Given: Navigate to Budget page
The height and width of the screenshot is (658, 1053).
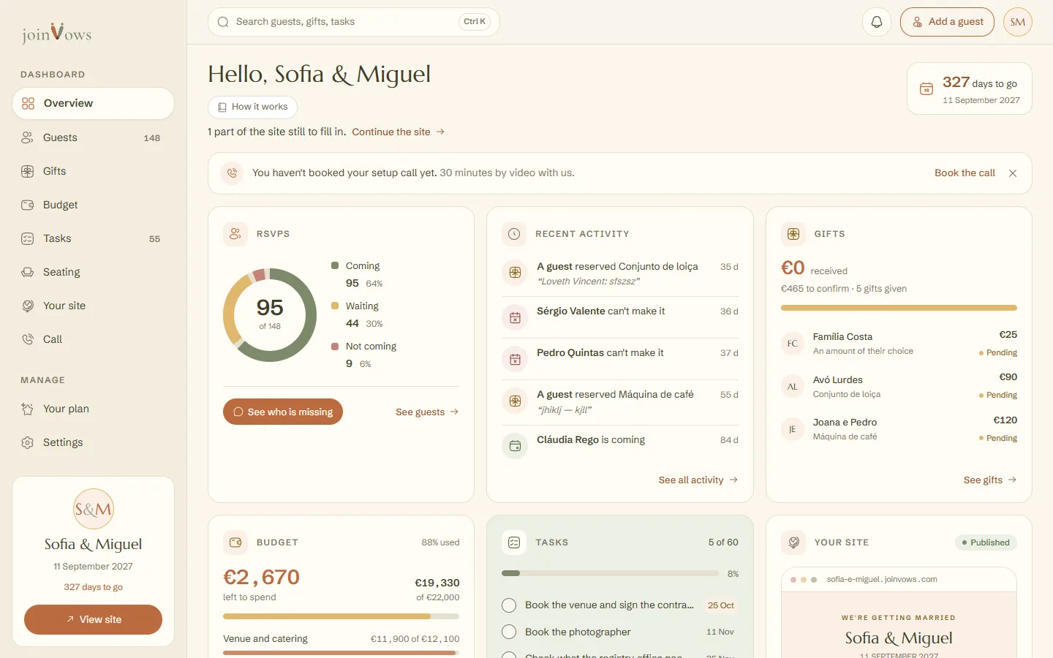Looking at the screenshot, I should 93,205.
